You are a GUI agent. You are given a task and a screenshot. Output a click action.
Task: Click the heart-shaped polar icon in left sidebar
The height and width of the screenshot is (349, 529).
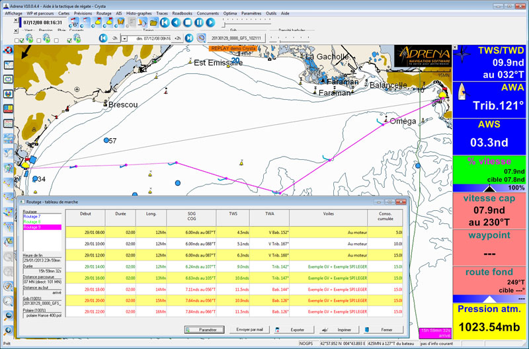click(8, 79)
